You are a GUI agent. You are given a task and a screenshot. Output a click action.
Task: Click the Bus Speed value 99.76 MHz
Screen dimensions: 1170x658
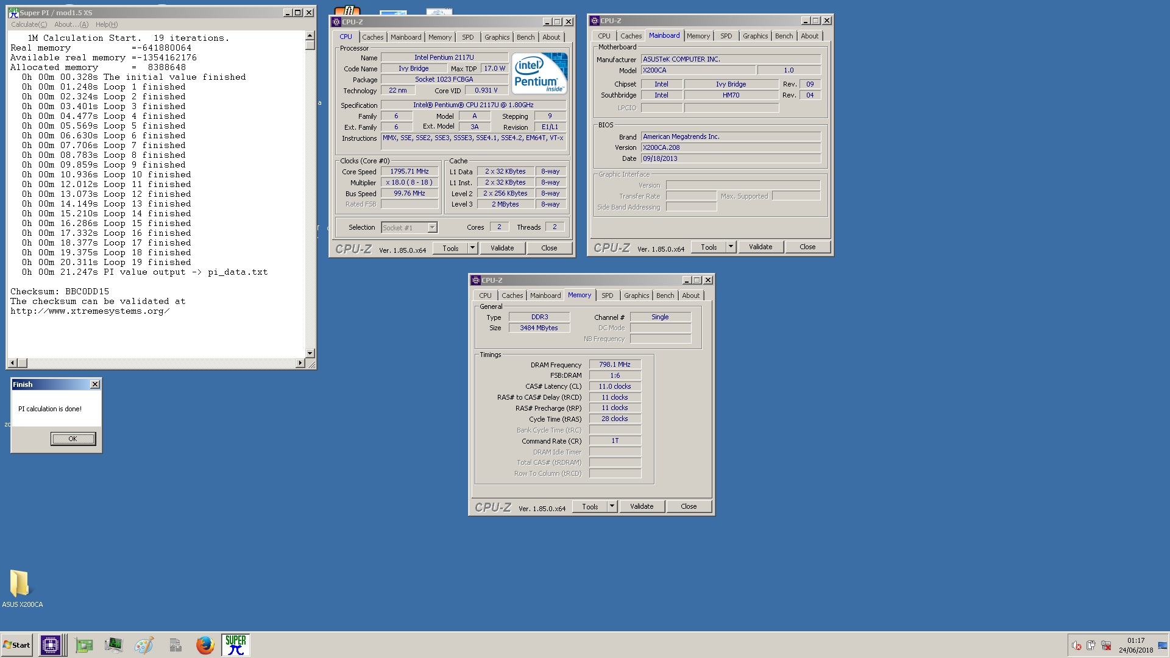(409, 194)
